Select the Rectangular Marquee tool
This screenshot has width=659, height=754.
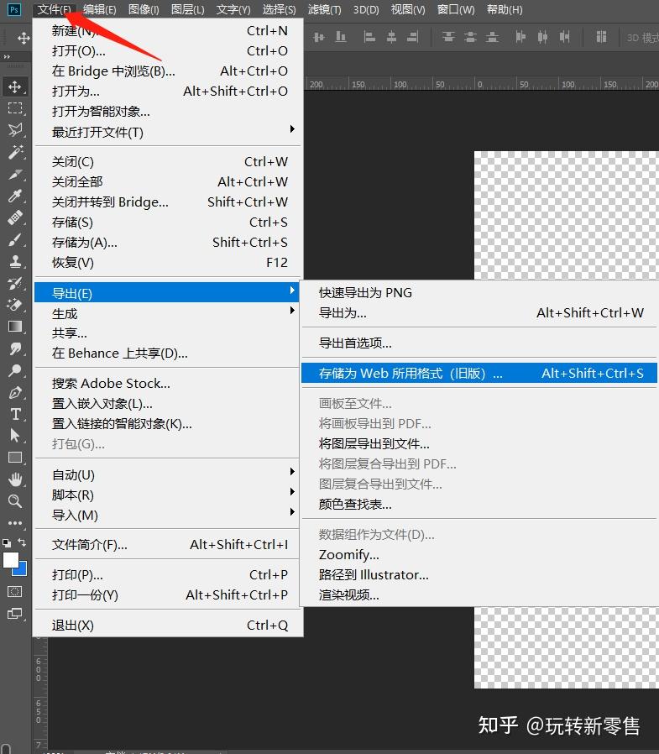pyautogui.click(x=15, y=108)
